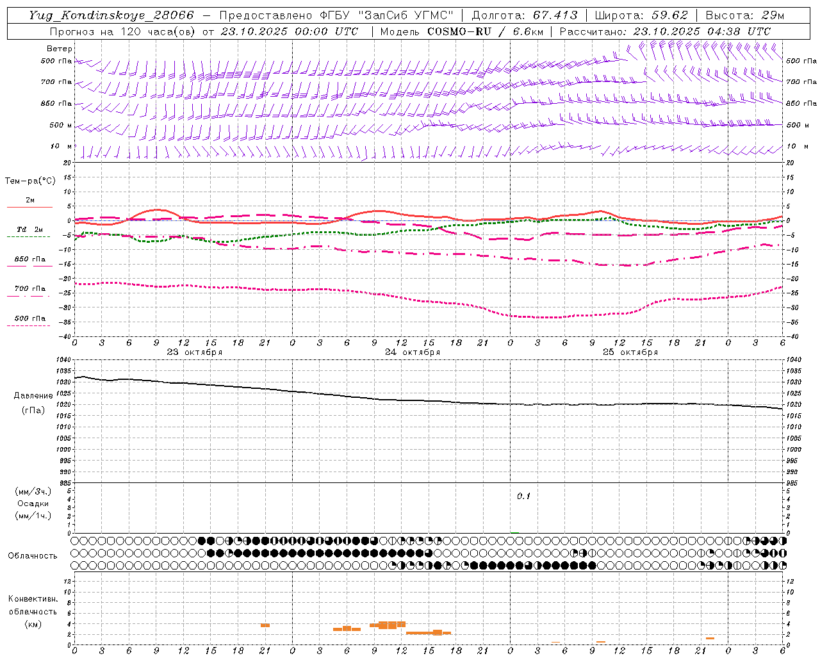Click the (мм/3ч.) precipitation unit label
This screenshot has height=656, width=820.
click(x=33, y=492)
